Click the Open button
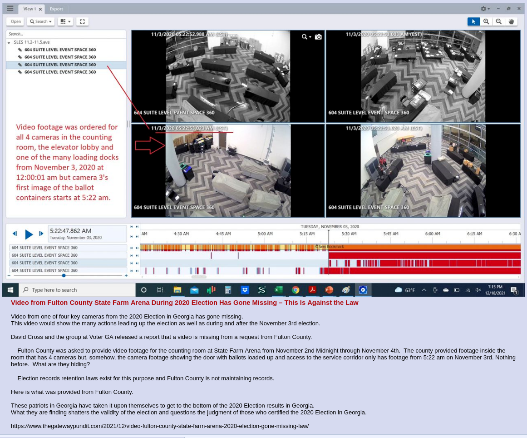The width and height of the screenshot is (527, 438). (x=15, y=21)
